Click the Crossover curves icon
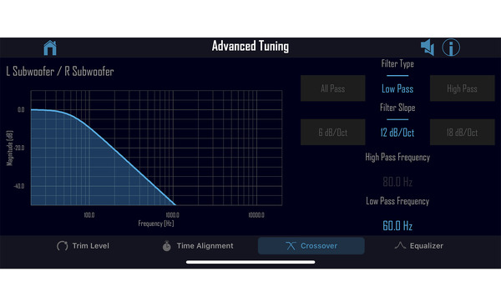The width and height of the screenshot is (501, 307). (x=291, y=246)
